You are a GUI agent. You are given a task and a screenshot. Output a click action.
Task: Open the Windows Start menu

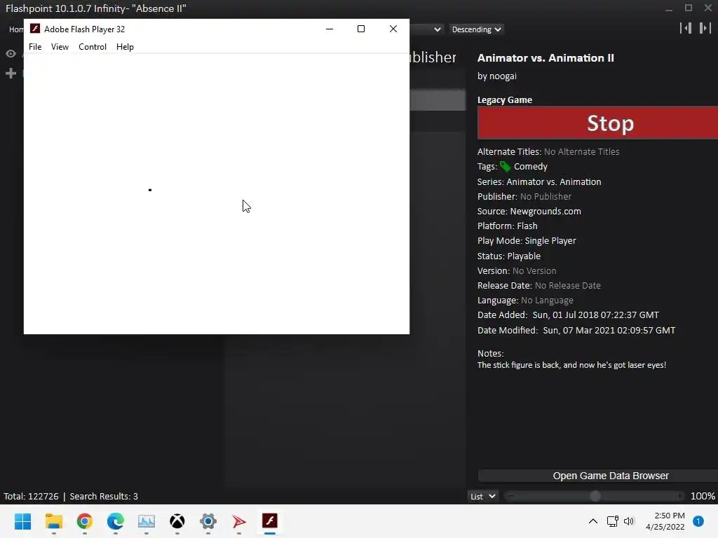23,521
